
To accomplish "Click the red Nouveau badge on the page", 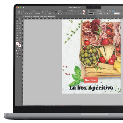I will 91,80.
